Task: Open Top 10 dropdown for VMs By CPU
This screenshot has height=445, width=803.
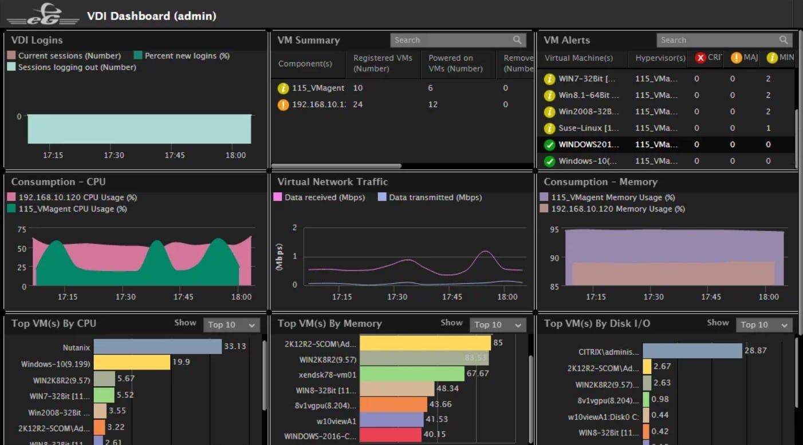Action: click(x=231, y=324)
